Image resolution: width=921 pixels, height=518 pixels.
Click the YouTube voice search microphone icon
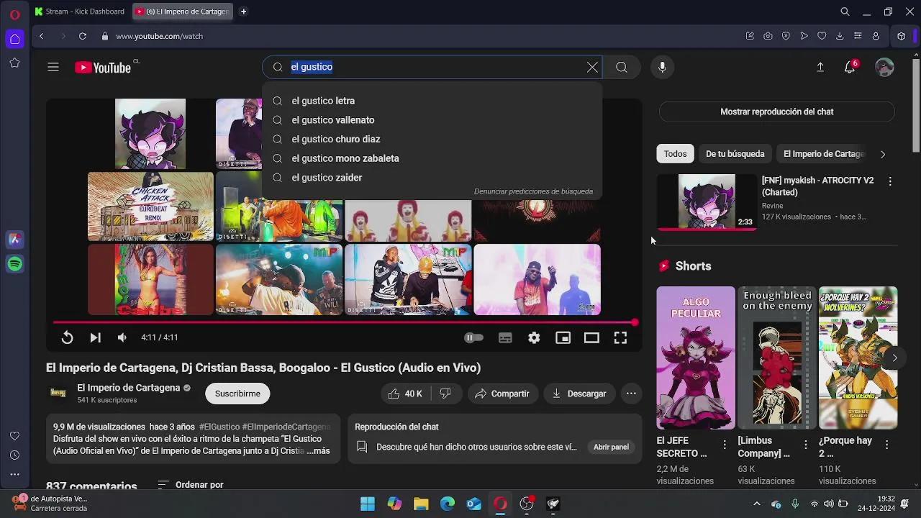tap(662, 67)
